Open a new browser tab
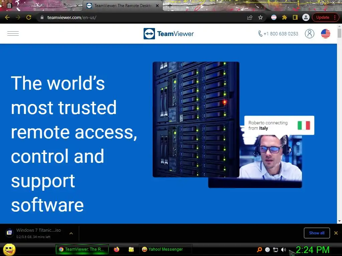 pyautogui.click(x=170, y=6)
